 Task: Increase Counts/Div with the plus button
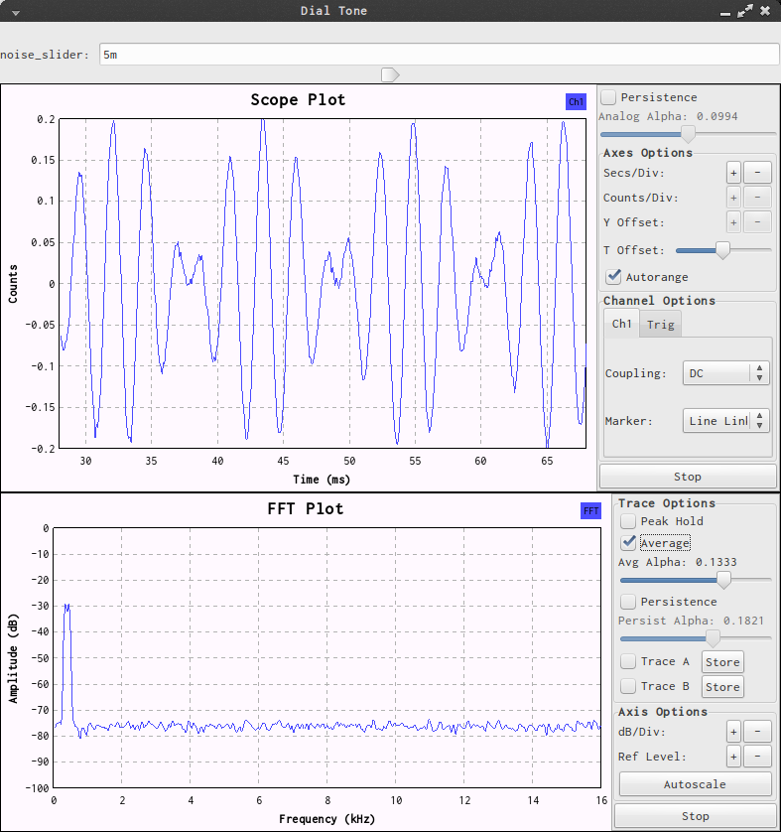click(x=733, y=198)
